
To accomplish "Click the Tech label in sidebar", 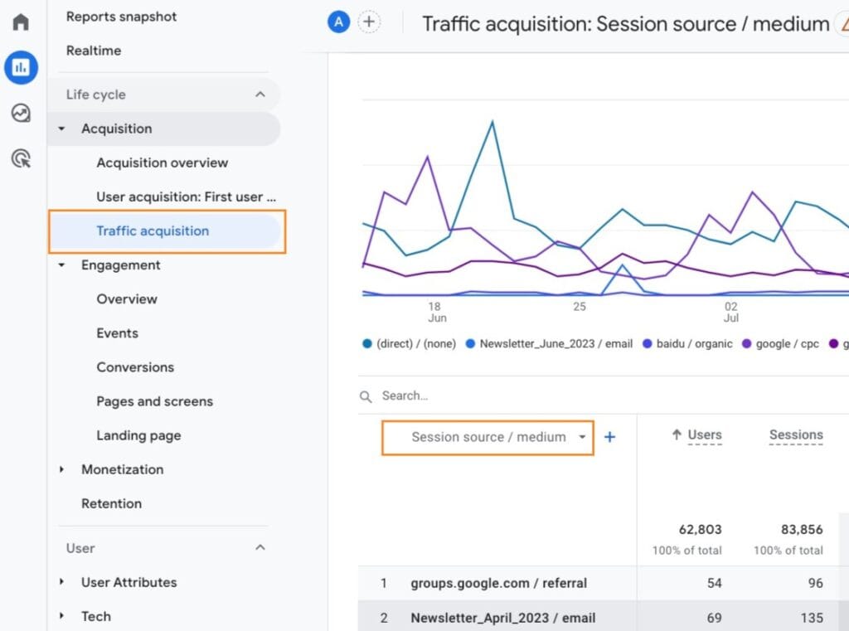I will pos(96,616).
